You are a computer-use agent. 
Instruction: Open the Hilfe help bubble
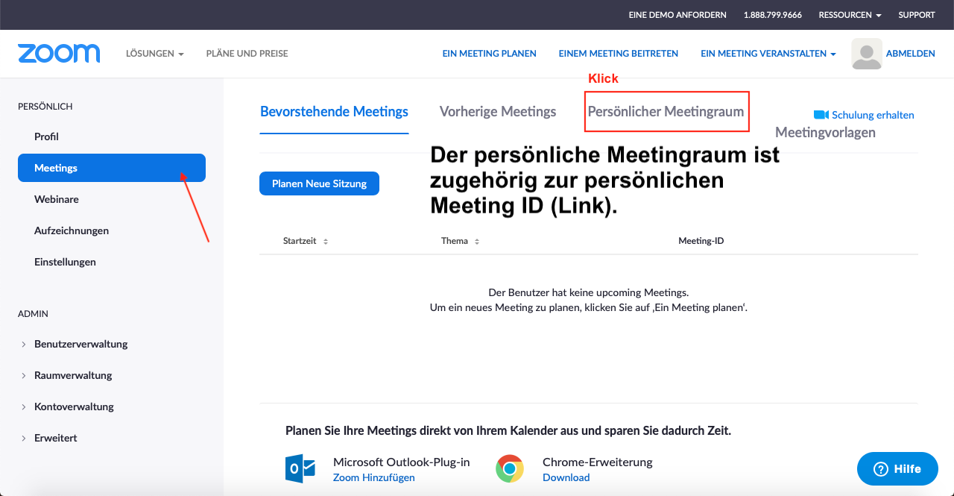897,468
